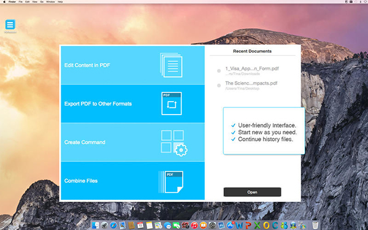This screenshot has width=368, height=230.
Task: Click the squares-and-gear Create Command icon
Action: click(x=174, y=143)
